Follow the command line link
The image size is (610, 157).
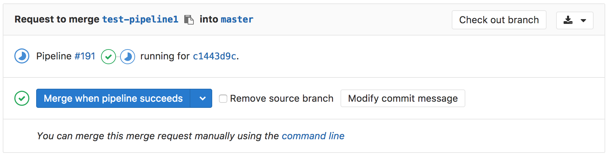click(313, 136)
